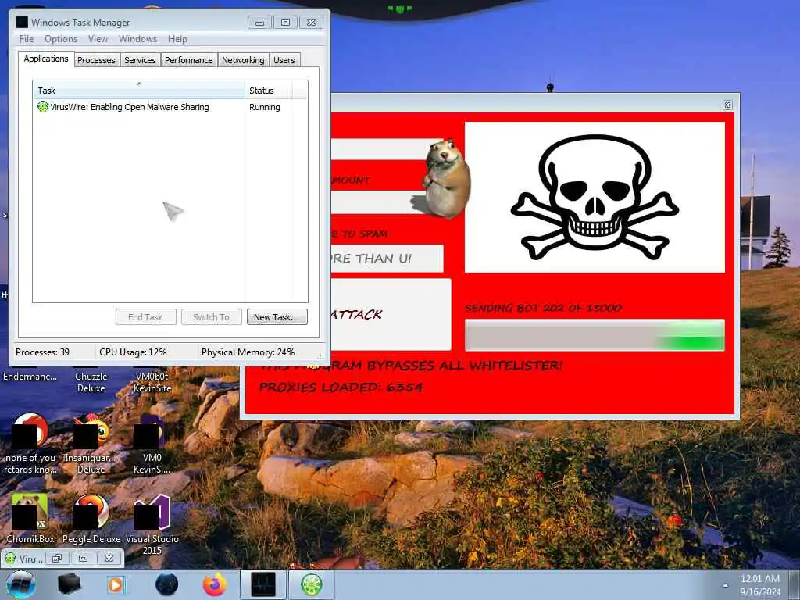
Task: Select the Applications tab
Action: point(46,59)
